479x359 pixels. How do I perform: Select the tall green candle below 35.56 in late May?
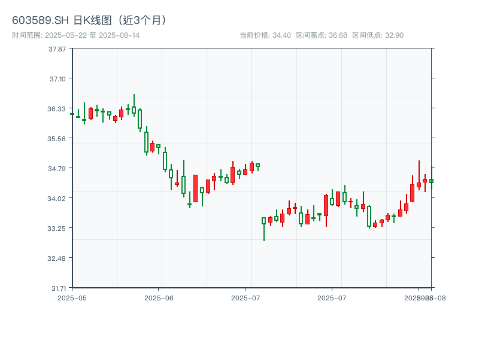pos(146,142)
